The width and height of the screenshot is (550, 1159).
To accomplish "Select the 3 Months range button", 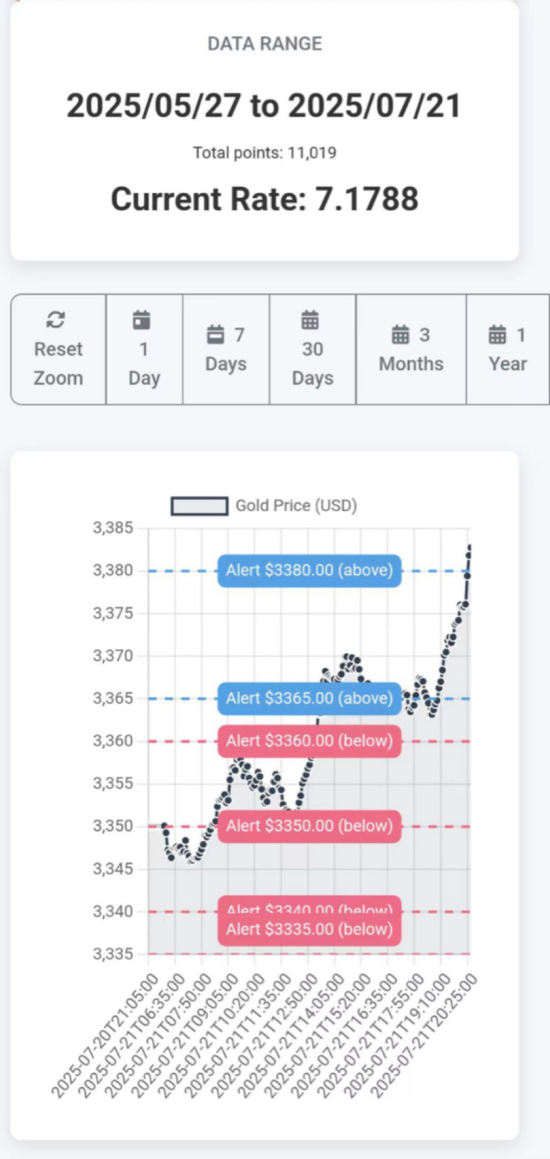I will pyautogui.click(x=411, y=349).
